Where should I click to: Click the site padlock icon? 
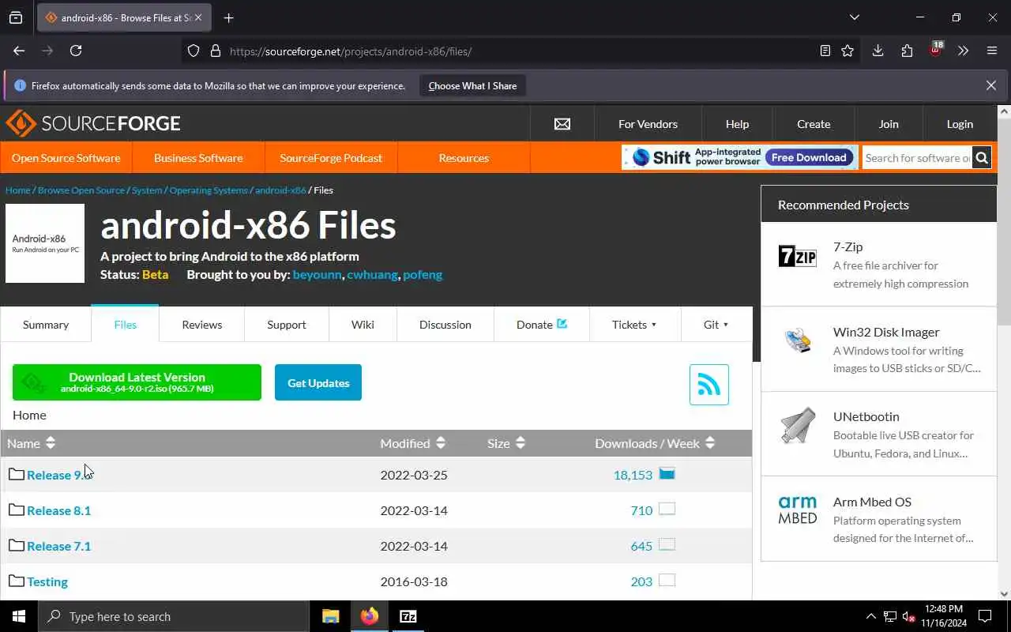click(x=215, y=51)
